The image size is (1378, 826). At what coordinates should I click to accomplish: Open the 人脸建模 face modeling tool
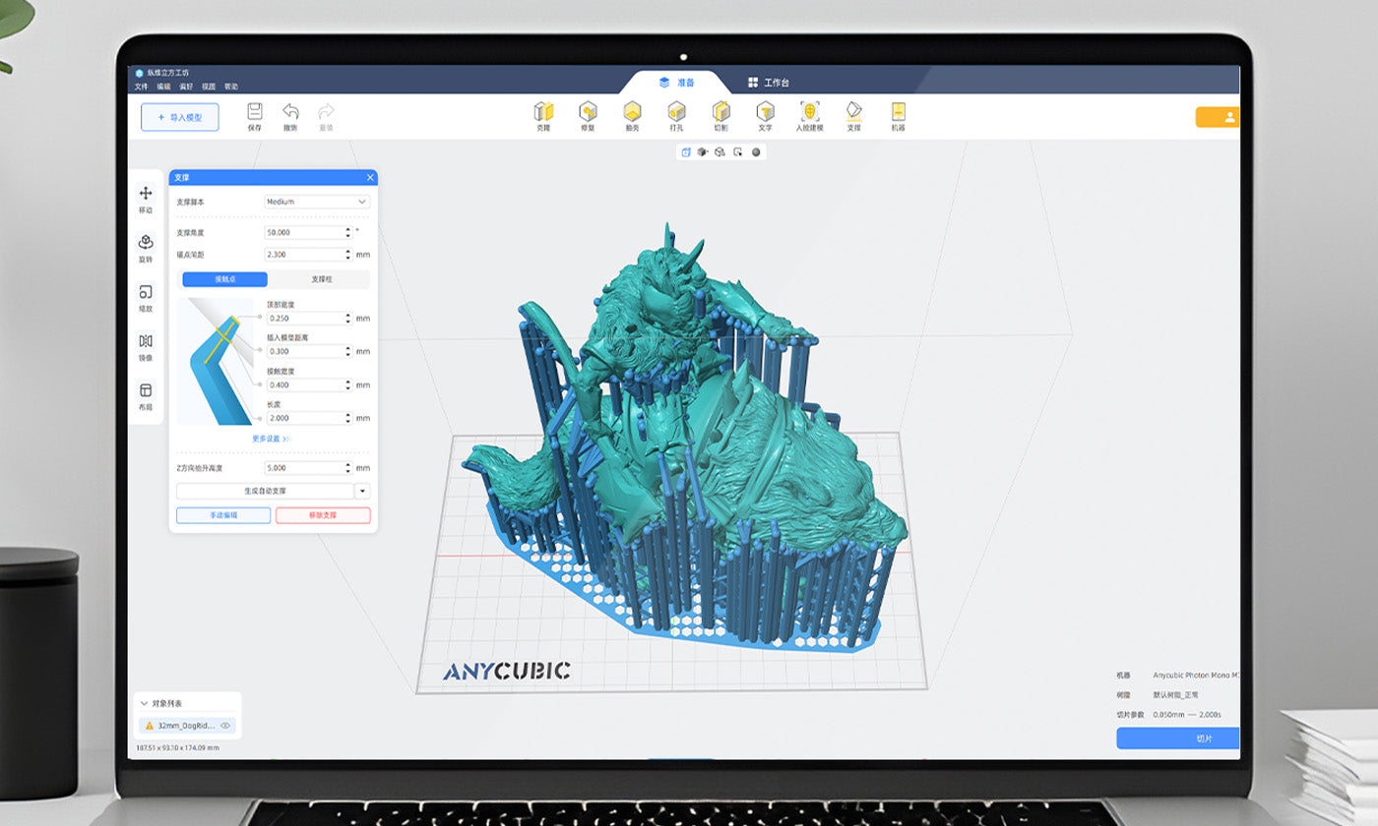tap(810, 113)
